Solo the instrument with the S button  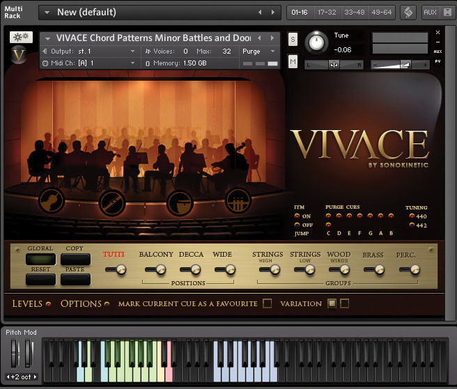[293, 38]
